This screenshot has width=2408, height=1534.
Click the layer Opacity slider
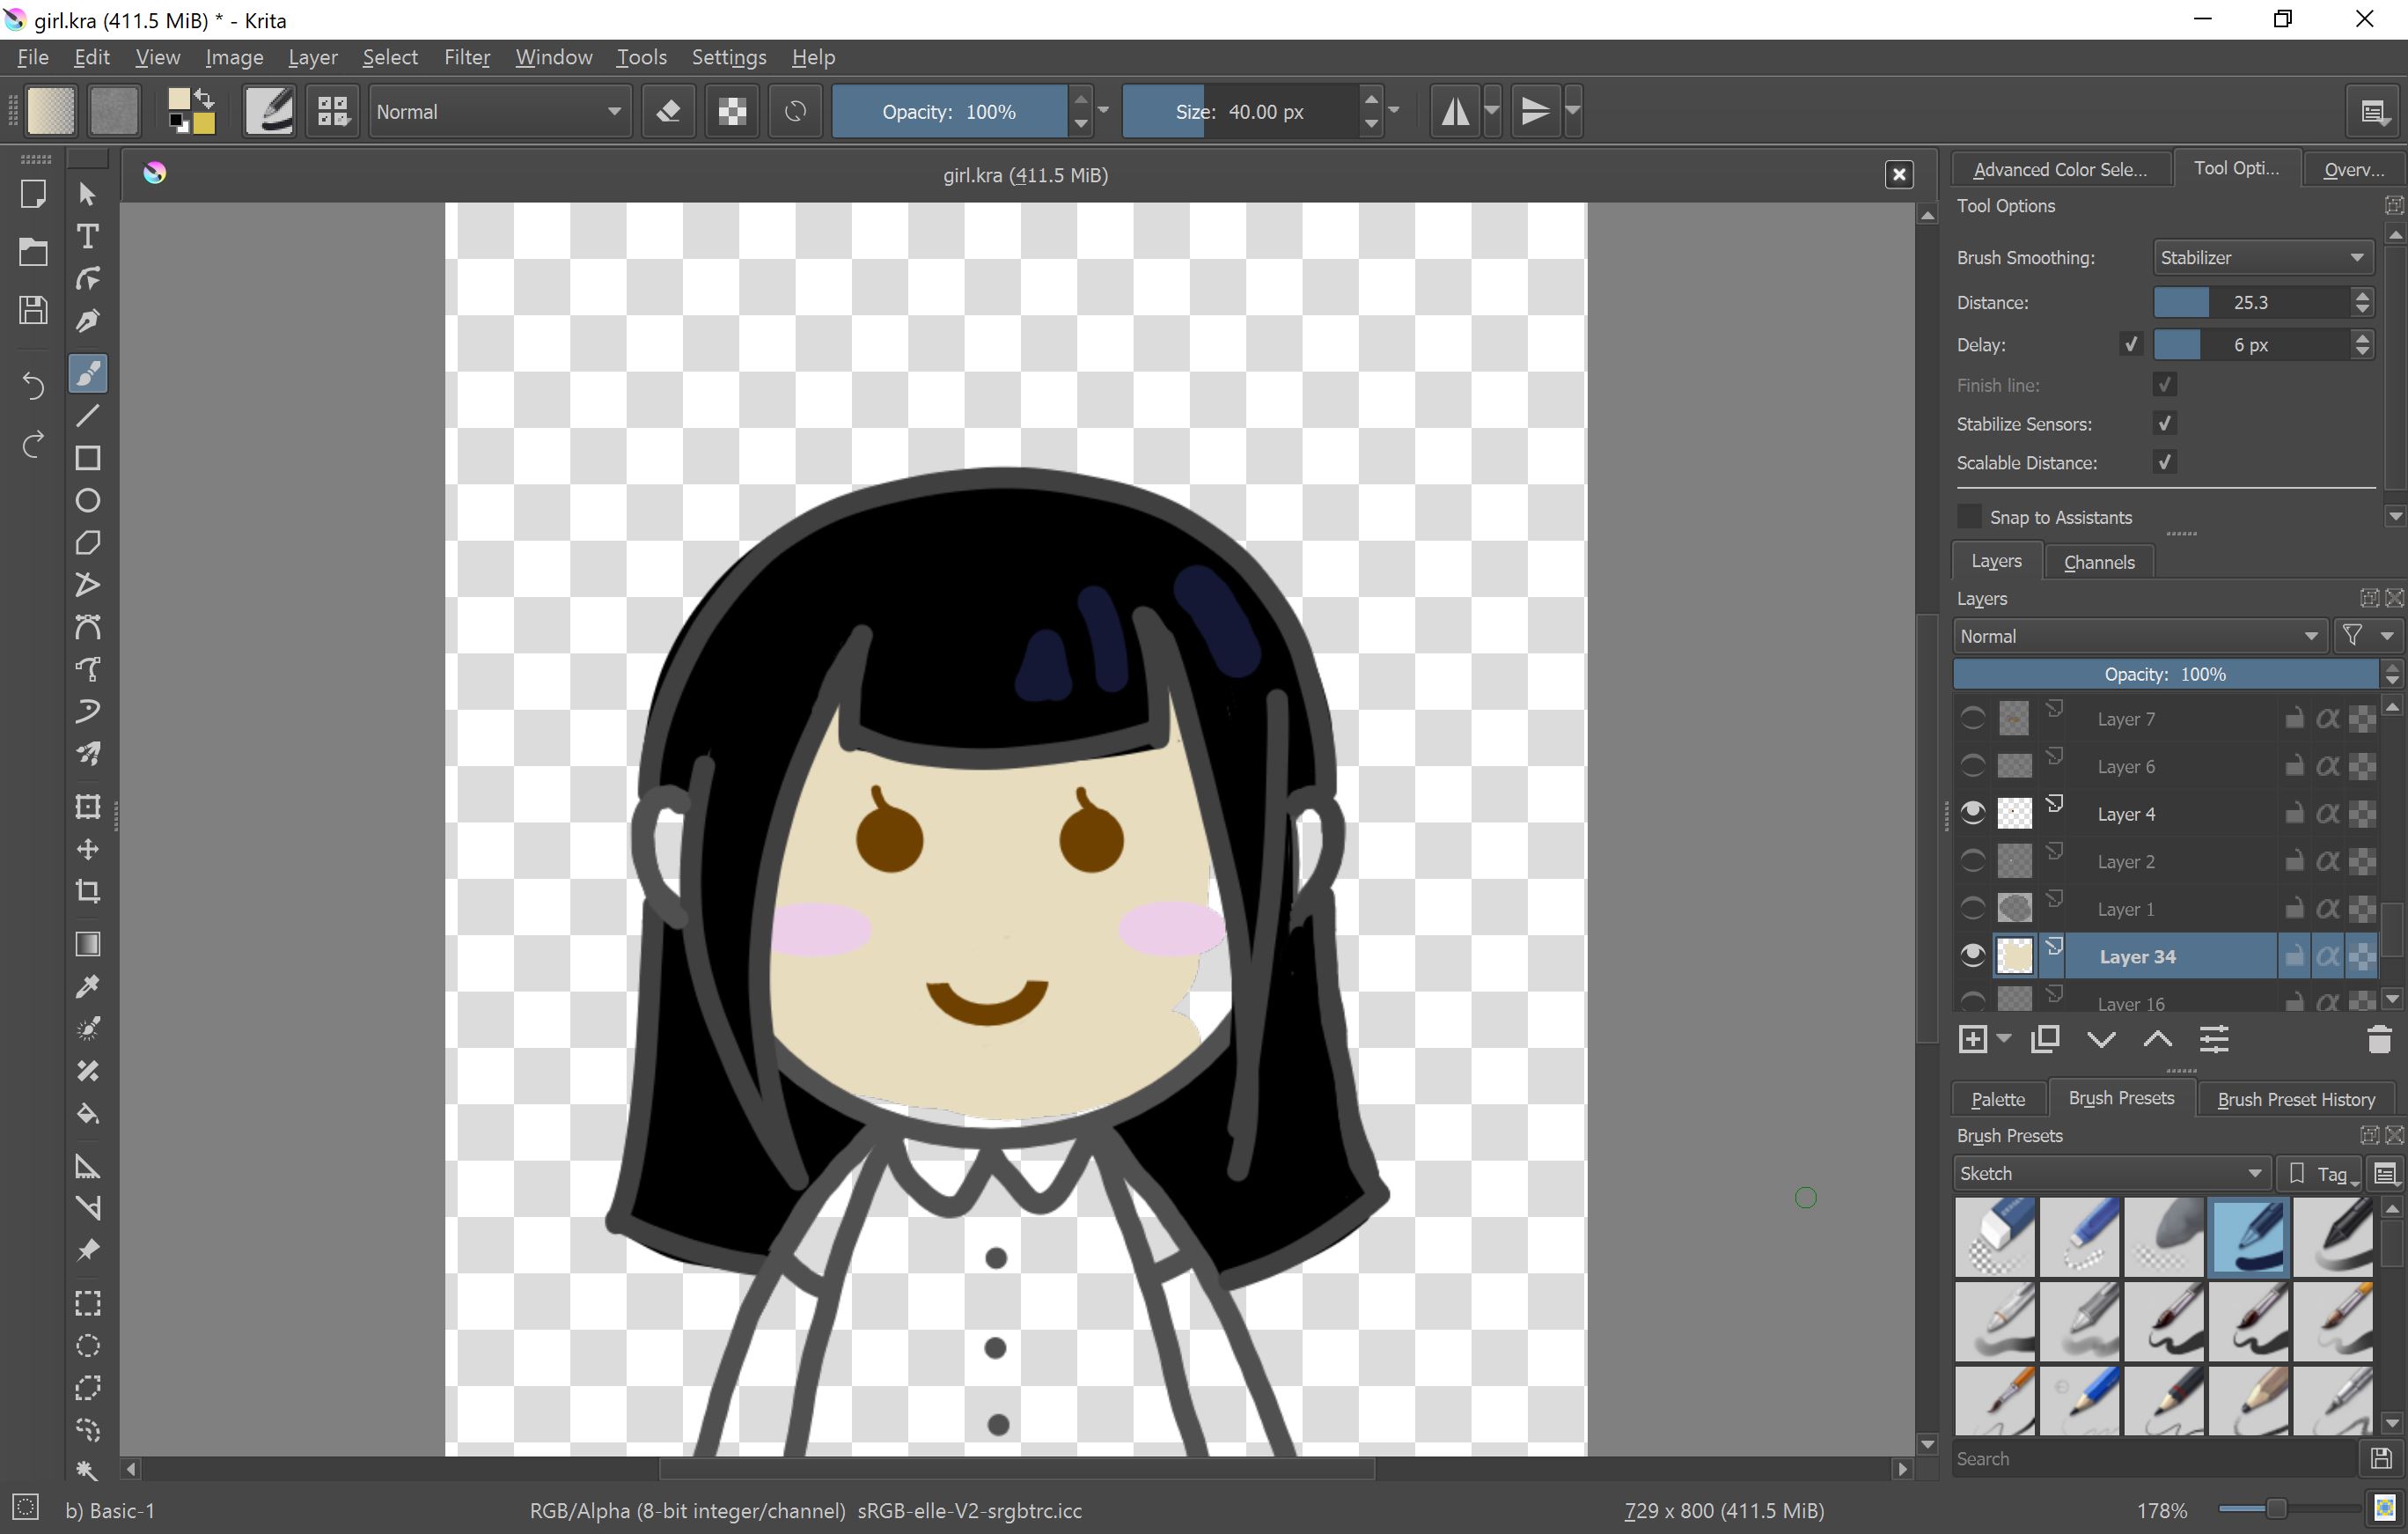pyautogui.click(x=2164, y=674)
